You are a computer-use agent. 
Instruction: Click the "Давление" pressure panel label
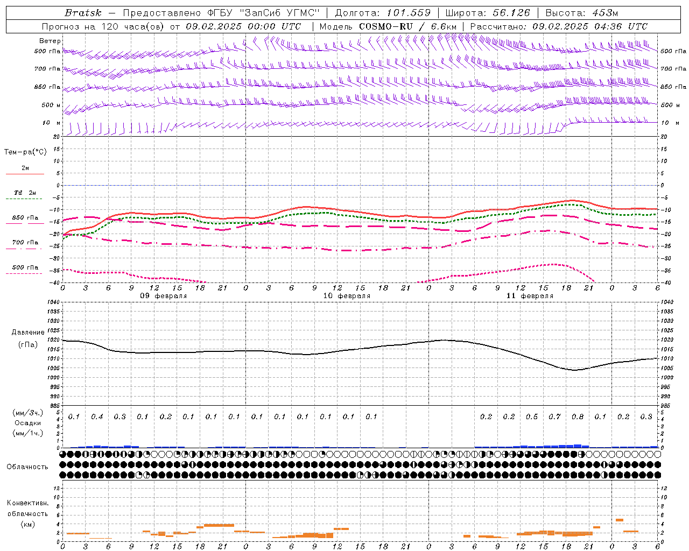(28, 333)
